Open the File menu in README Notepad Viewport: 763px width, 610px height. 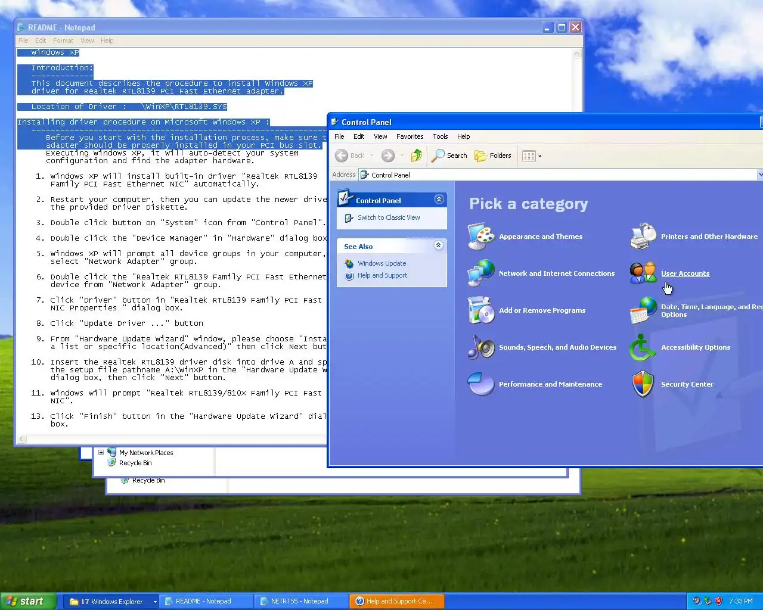pyautogui.click(x=23, y=41)
